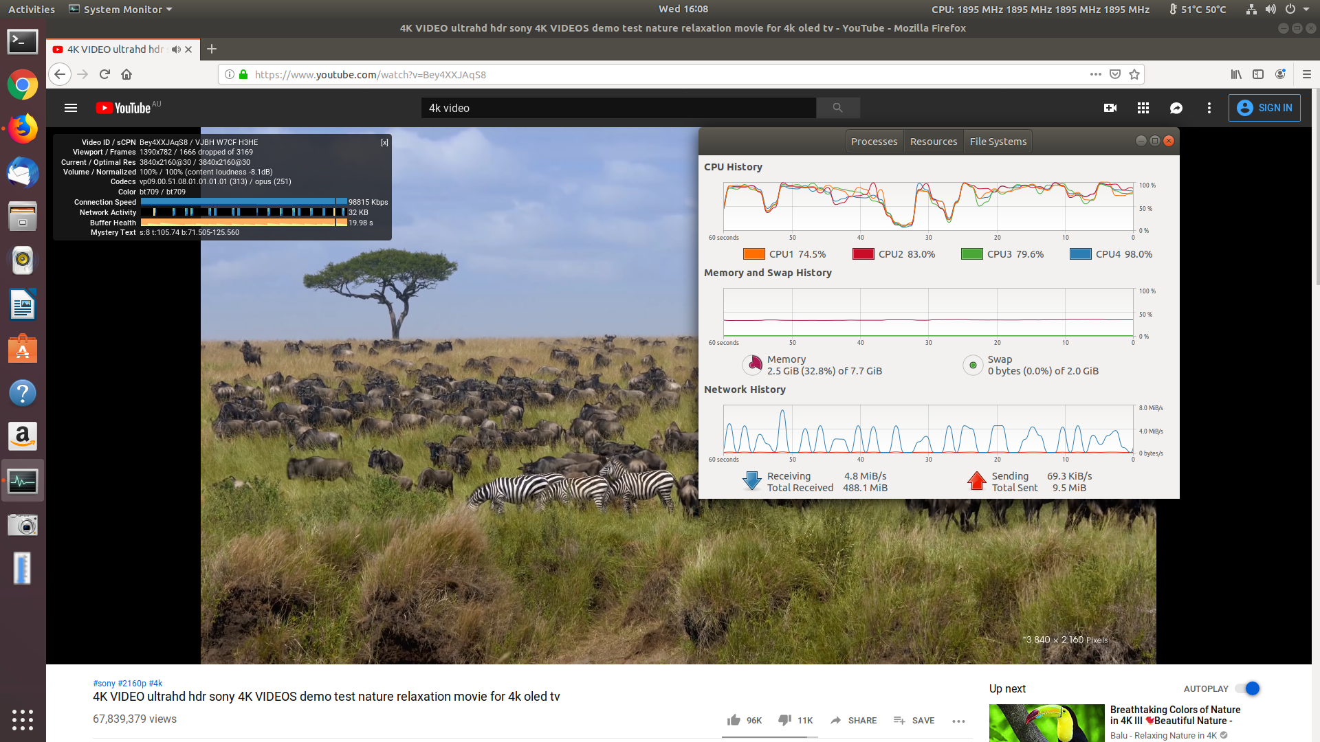The height and width of the screenshot is (742, 1320).
Task: Open system status menu arrow in top bar
Action: coord(1306,9)
